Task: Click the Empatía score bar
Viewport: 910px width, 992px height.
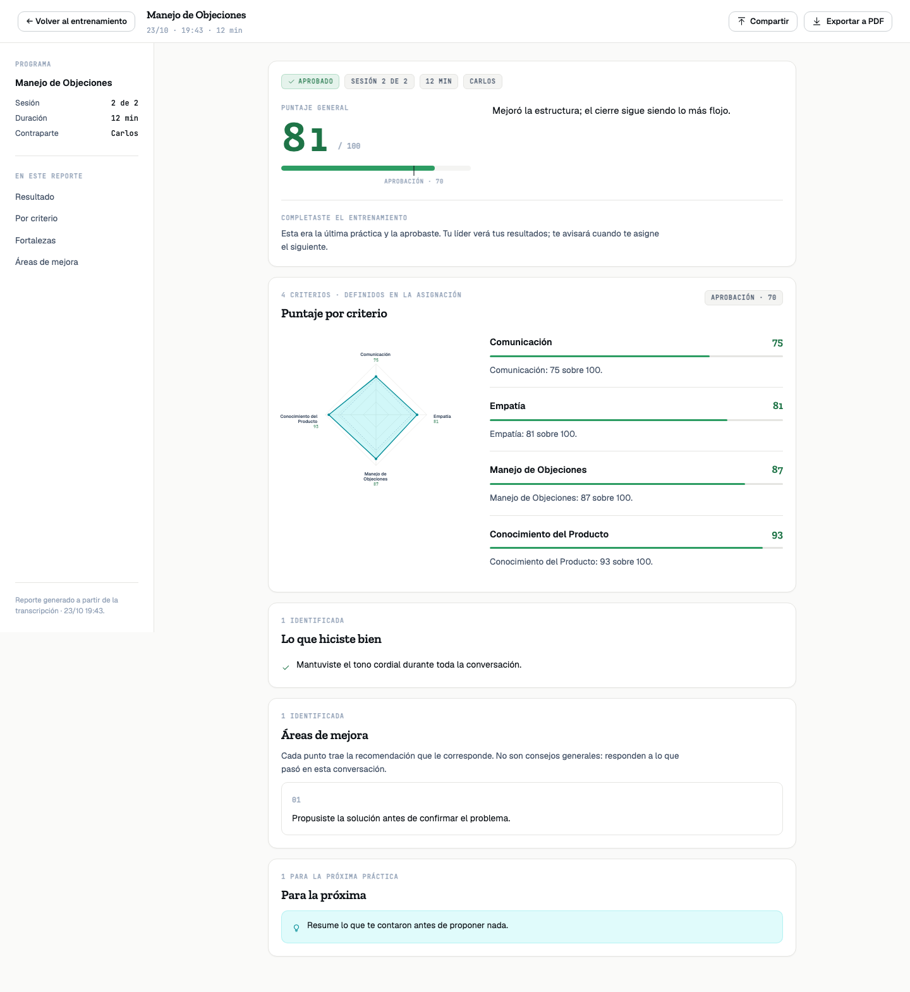Action: (636, 420)
